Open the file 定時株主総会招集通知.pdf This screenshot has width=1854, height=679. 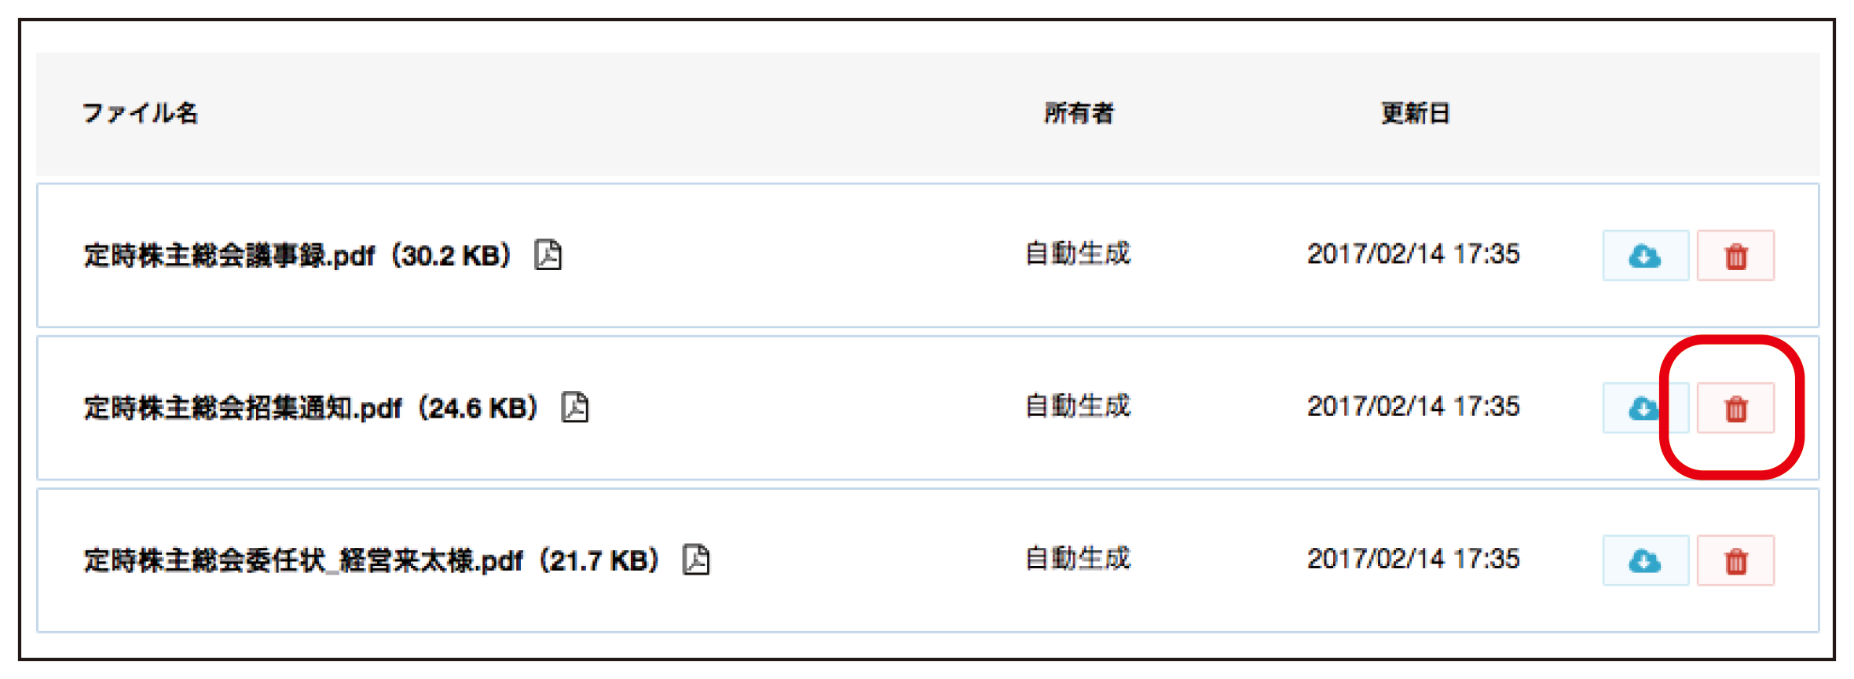click(x=243, y=407)
